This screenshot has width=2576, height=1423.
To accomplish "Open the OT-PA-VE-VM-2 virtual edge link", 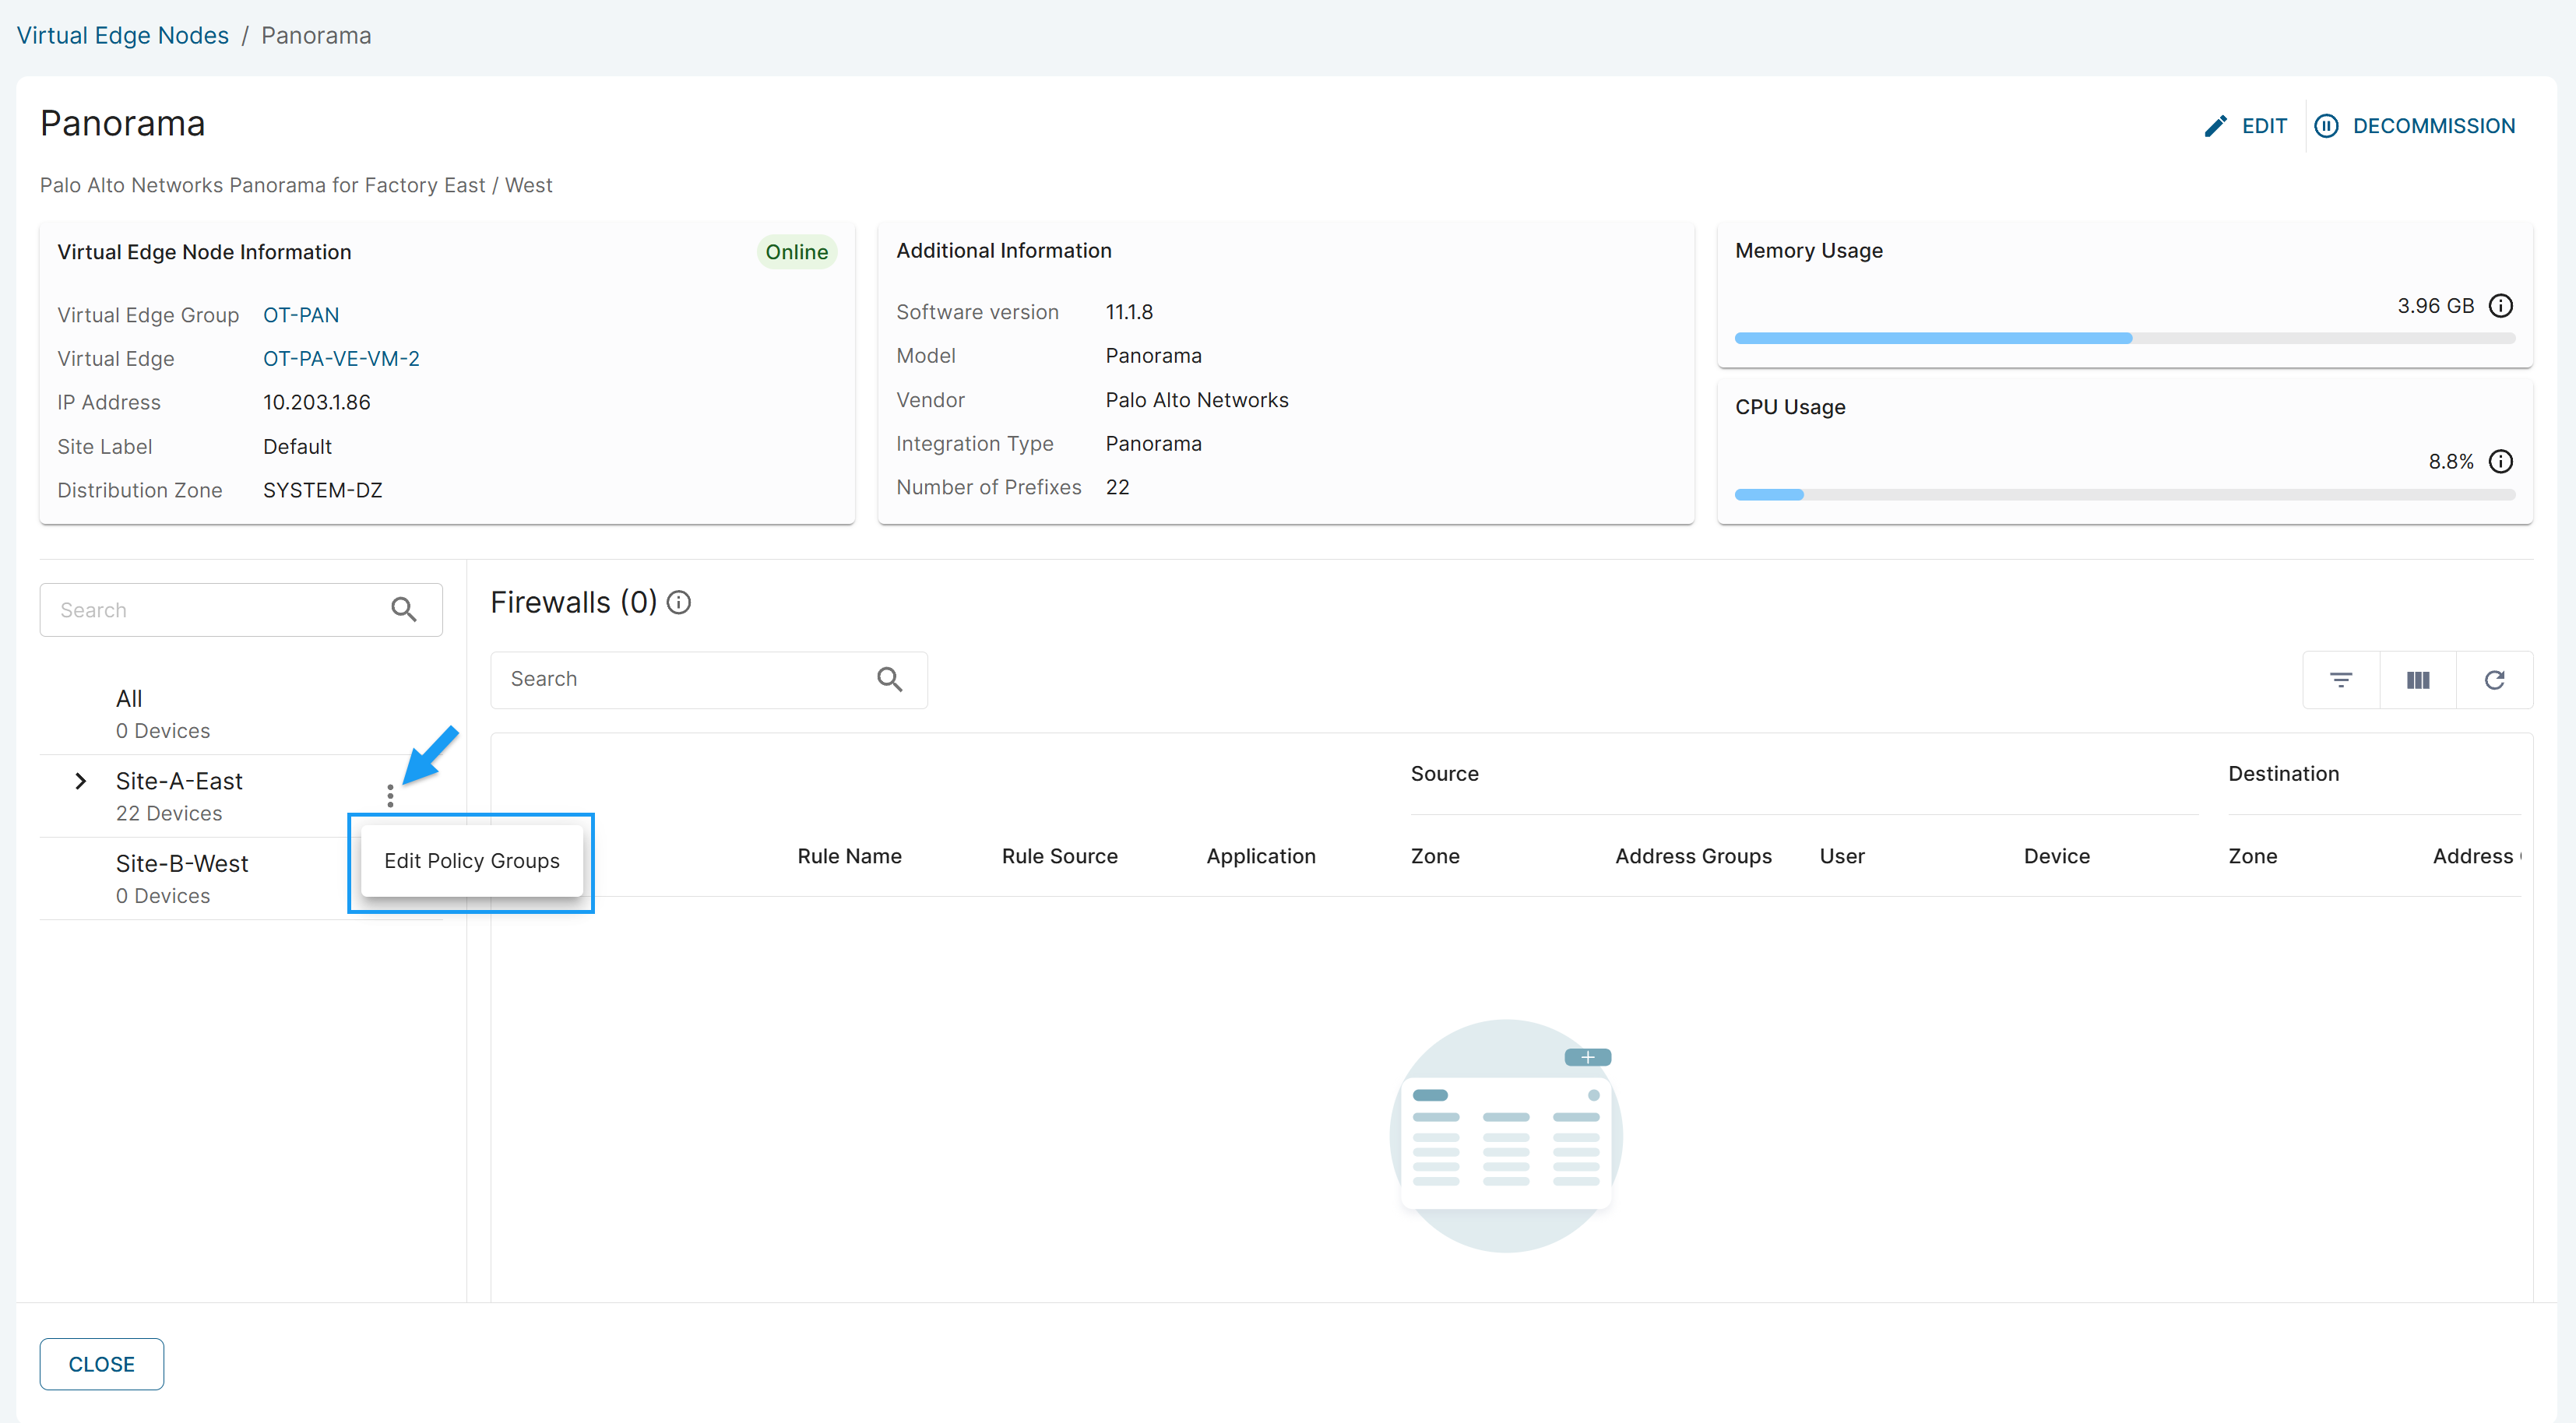I will (341, 359).
